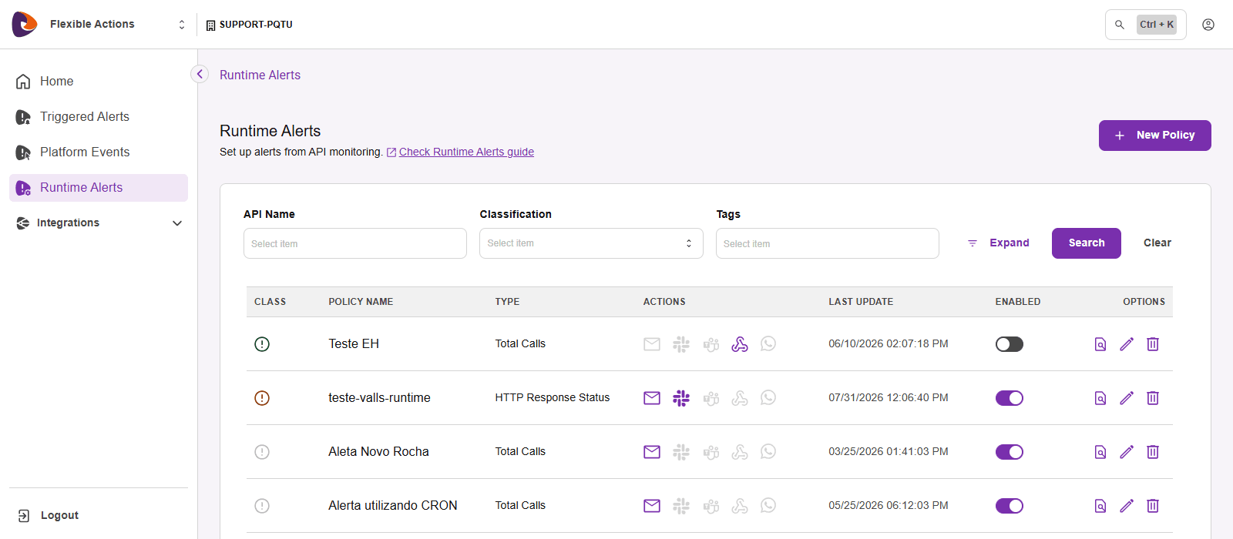Viewport: 1233px width, 539px height.
Task: Click the email action icon for Teste EH
Action: 652,344
